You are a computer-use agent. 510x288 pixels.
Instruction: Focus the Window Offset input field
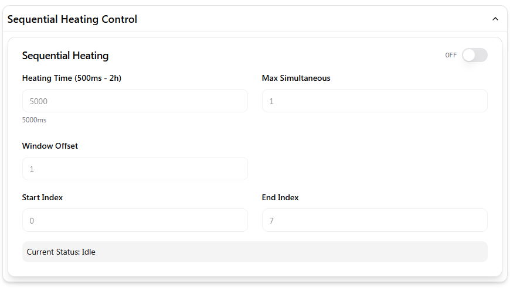coord(135,169)
